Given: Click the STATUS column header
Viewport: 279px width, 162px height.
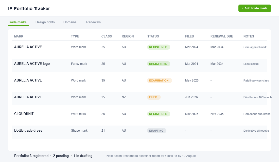Looking at the screenshot, I should [x=153, y=36].
